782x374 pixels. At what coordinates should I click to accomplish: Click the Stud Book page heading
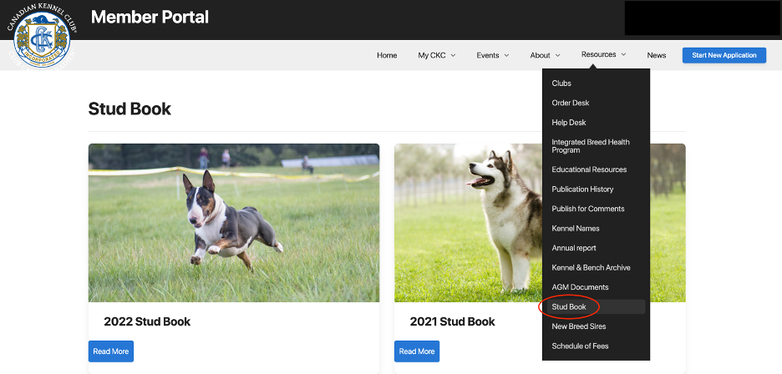(x=129, y=109)
